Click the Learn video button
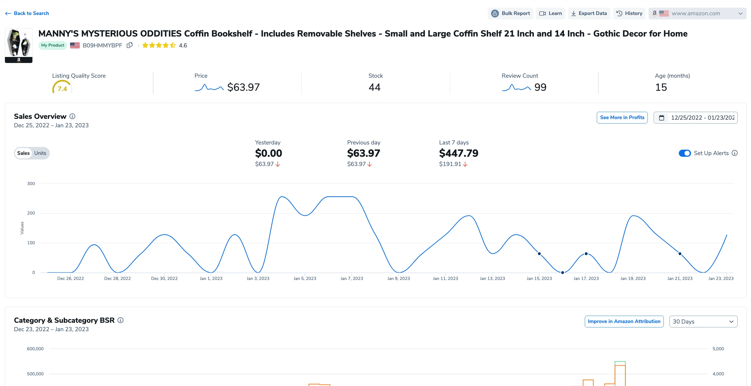Screen dimensions: 751x386 tap(550, 13)
